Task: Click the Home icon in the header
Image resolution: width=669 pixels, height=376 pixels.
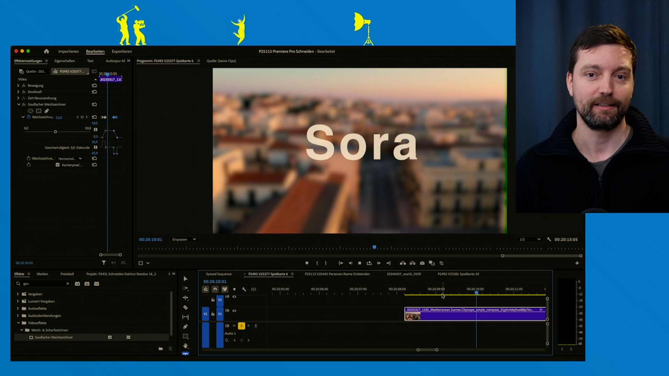Action: click(x=46, y=51)
